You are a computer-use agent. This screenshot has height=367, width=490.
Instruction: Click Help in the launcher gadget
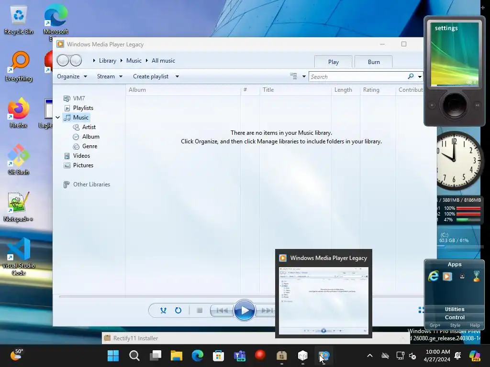[475, 325]
